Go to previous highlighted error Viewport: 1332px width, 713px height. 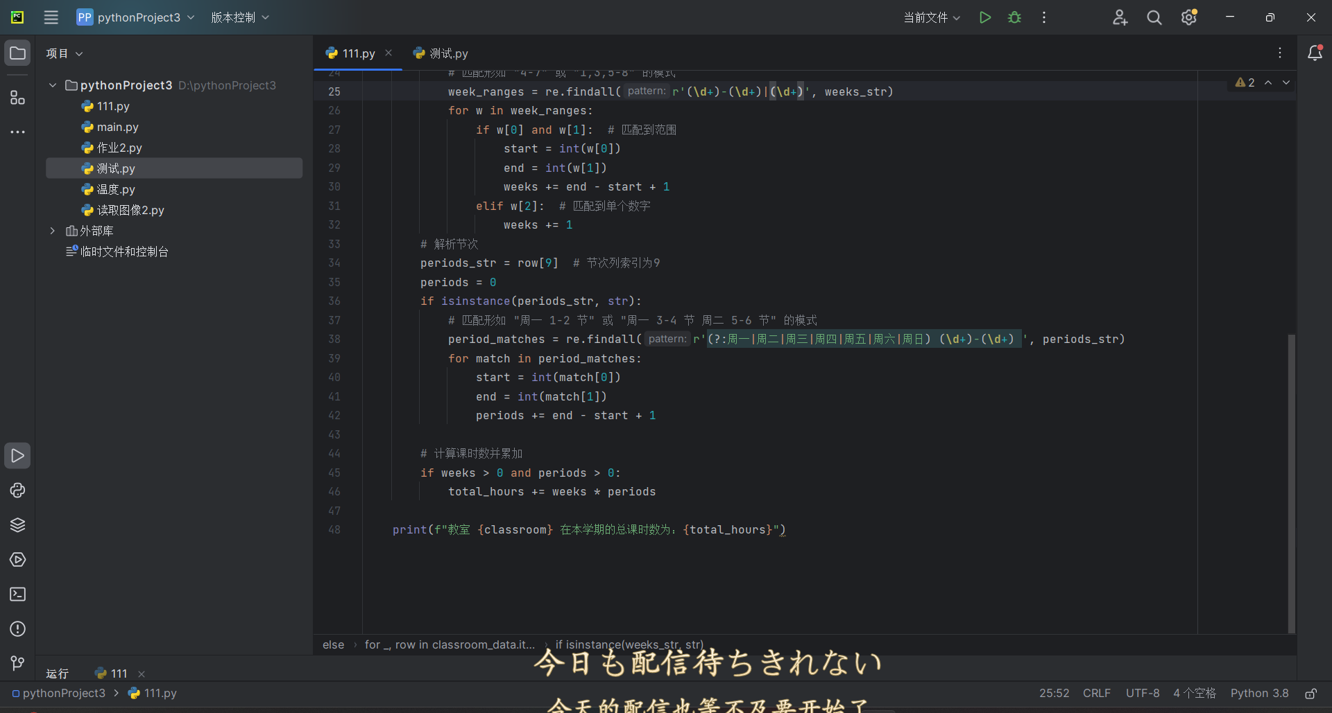(1268, 82)
